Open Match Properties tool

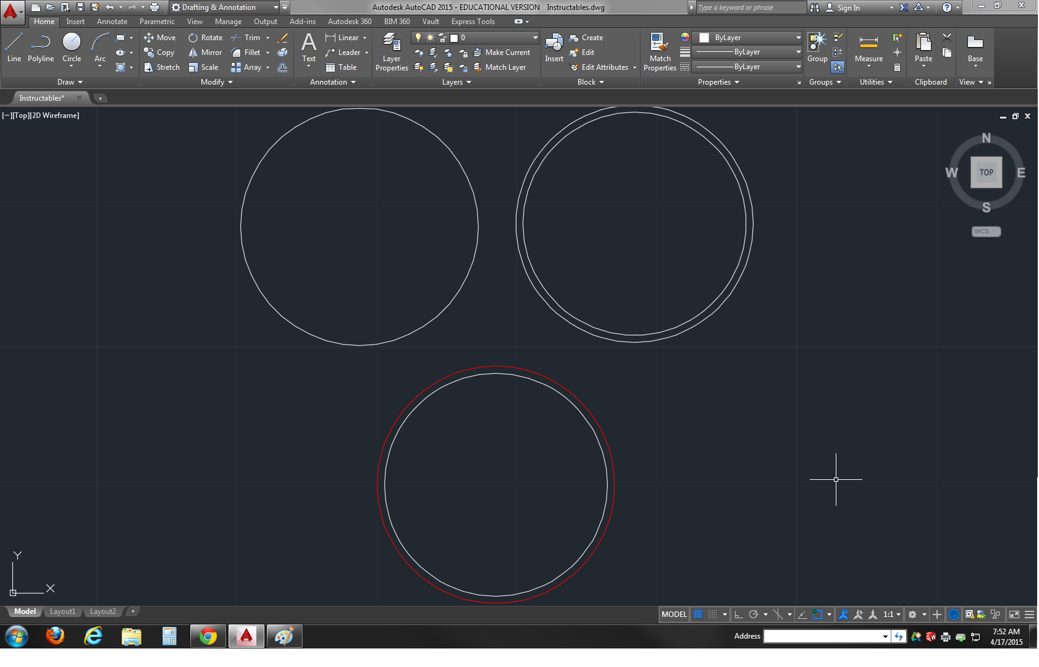pos(660,52)
